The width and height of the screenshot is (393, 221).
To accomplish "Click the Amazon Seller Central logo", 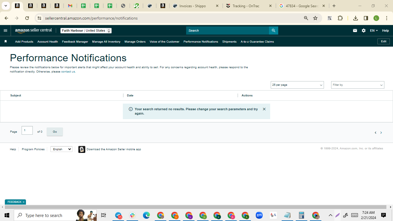I will click(x=33, y=31).
